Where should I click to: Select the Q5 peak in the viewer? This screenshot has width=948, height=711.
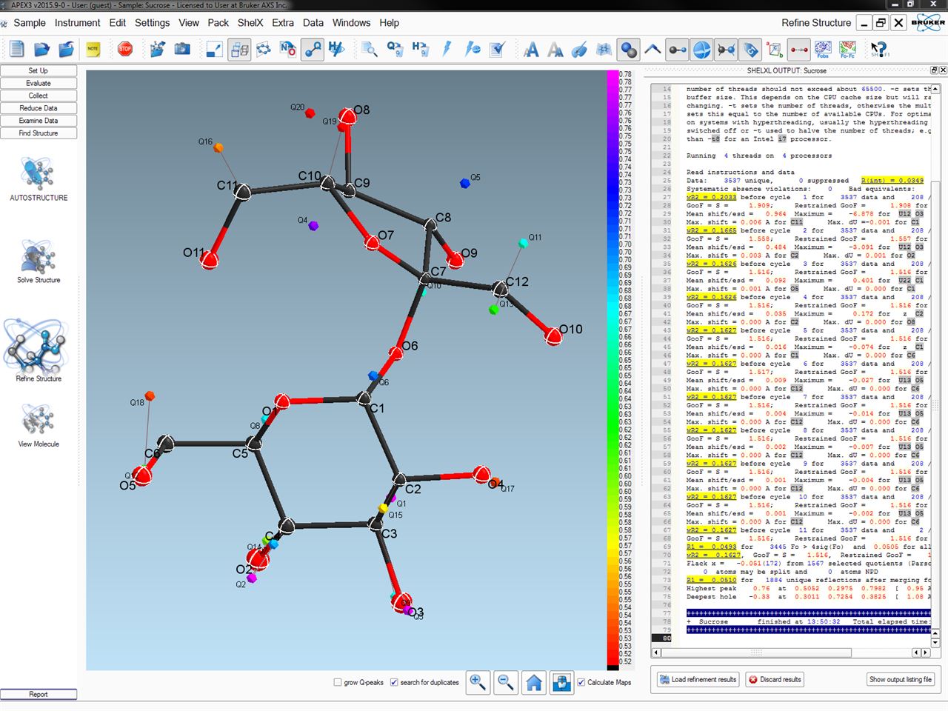tap(465, 183)
